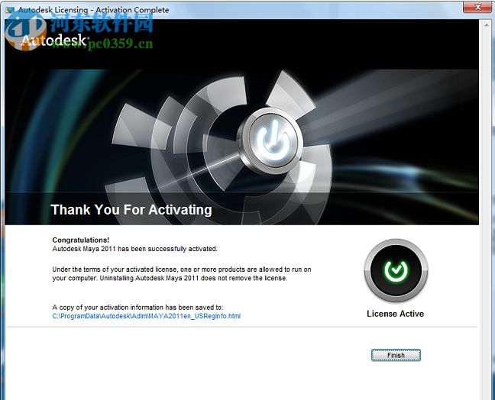Click the 'License Active' label
Viewport: 495px width, 400px height.
tap(395, 314)
